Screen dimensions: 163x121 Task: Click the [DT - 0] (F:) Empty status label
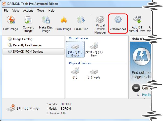point(28,108)
